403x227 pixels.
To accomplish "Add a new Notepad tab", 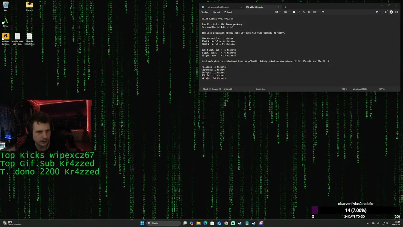I will coord(286,7).
